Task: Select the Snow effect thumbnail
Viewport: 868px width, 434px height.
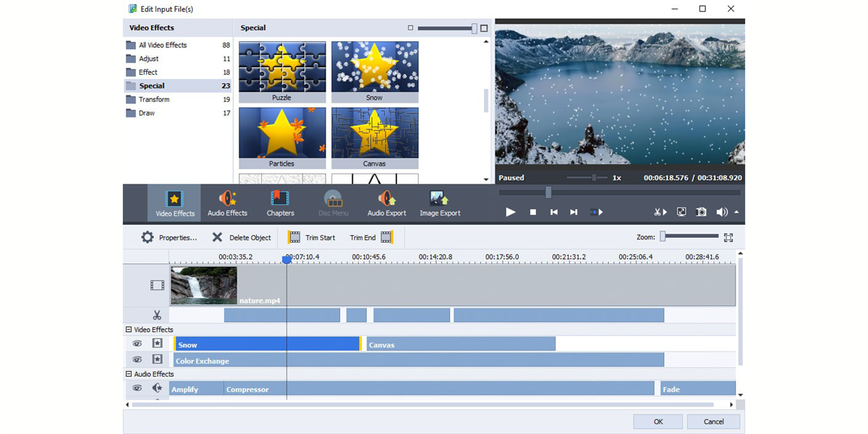Action: pyautogui.click(x=375, y=65)
